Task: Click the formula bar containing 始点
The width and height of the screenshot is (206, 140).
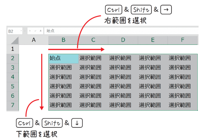Action: [x=121, y=31]
